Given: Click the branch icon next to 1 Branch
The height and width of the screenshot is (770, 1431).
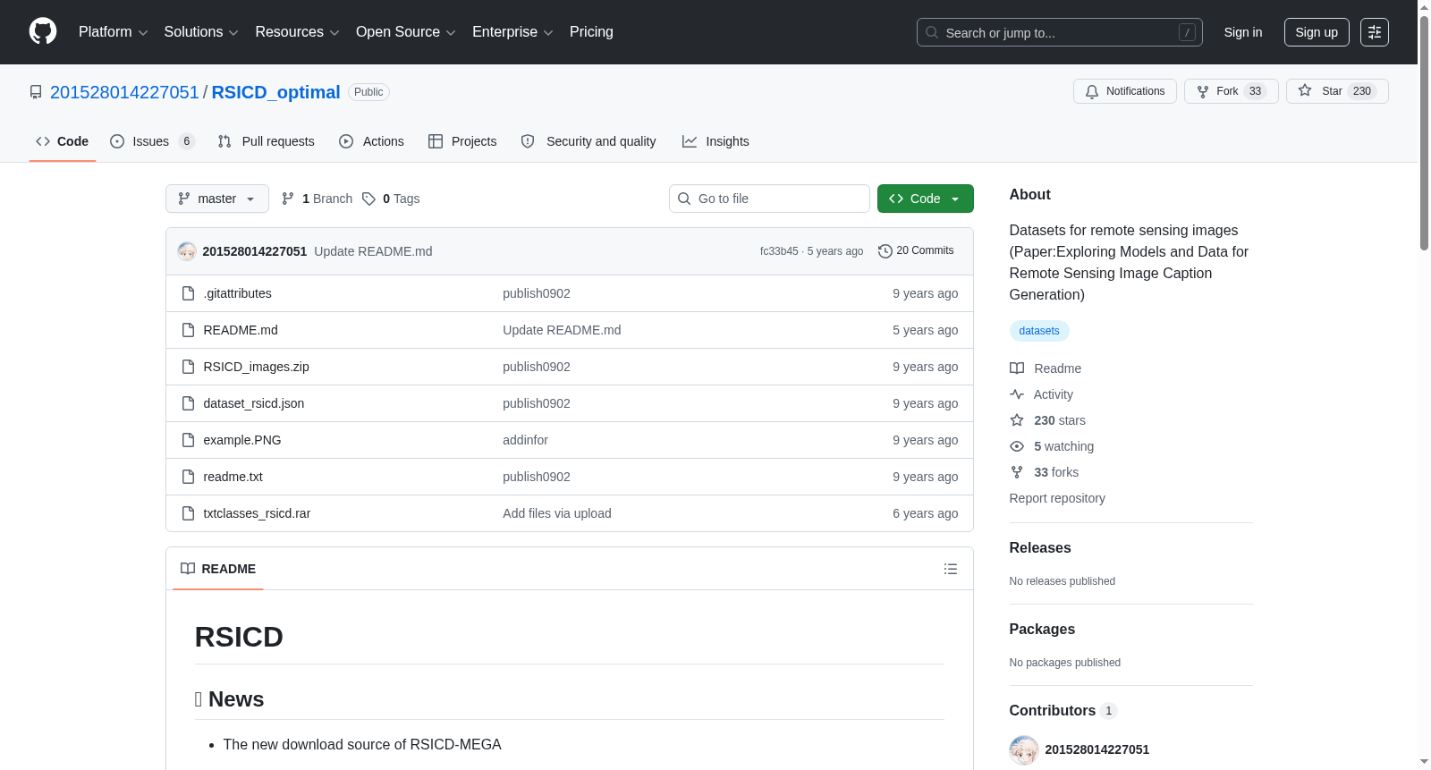Looking at the screenshot, I should coord(288,199).
